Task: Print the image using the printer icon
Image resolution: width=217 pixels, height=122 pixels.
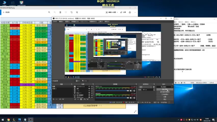Action: coord(130,12)
